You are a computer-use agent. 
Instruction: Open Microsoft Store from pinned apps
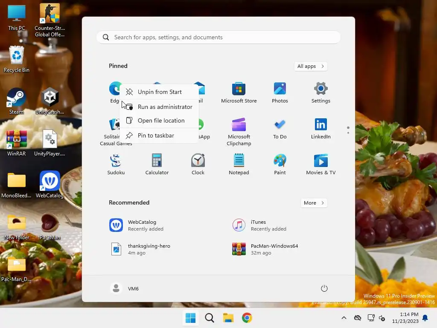239,93
